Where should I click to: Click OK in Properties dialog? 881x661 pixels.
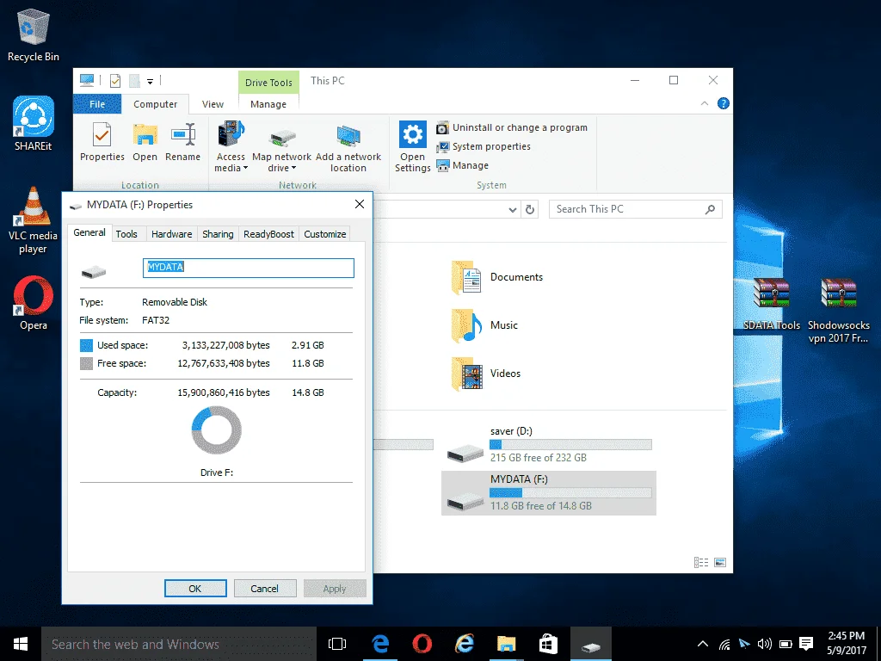195,589
